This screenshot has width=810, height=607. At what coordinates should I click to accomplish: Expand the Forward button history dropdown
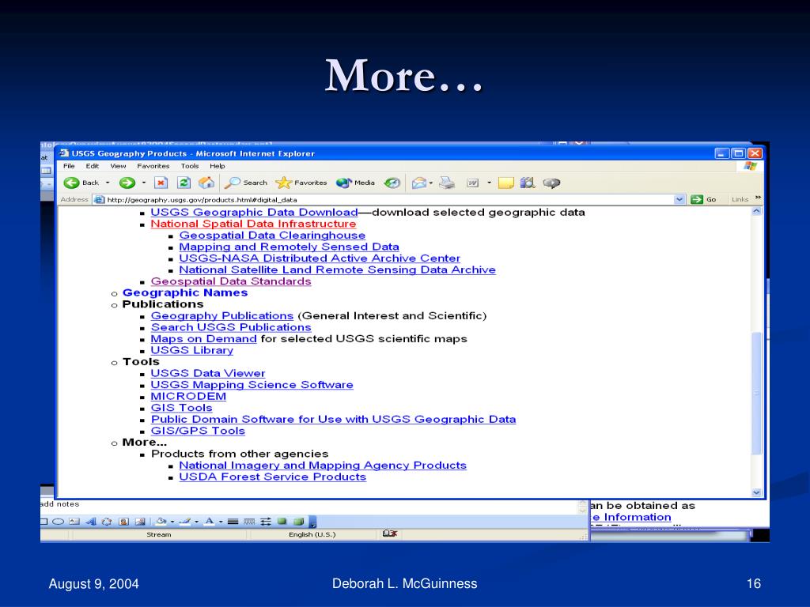(144, 183)
